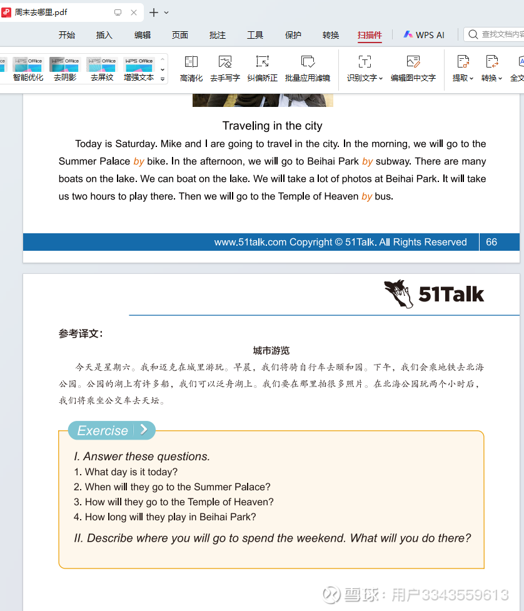This screenshot has width=524, height=611.
Task: Select the 扫描件 tab
Action: tap(370, 35)
